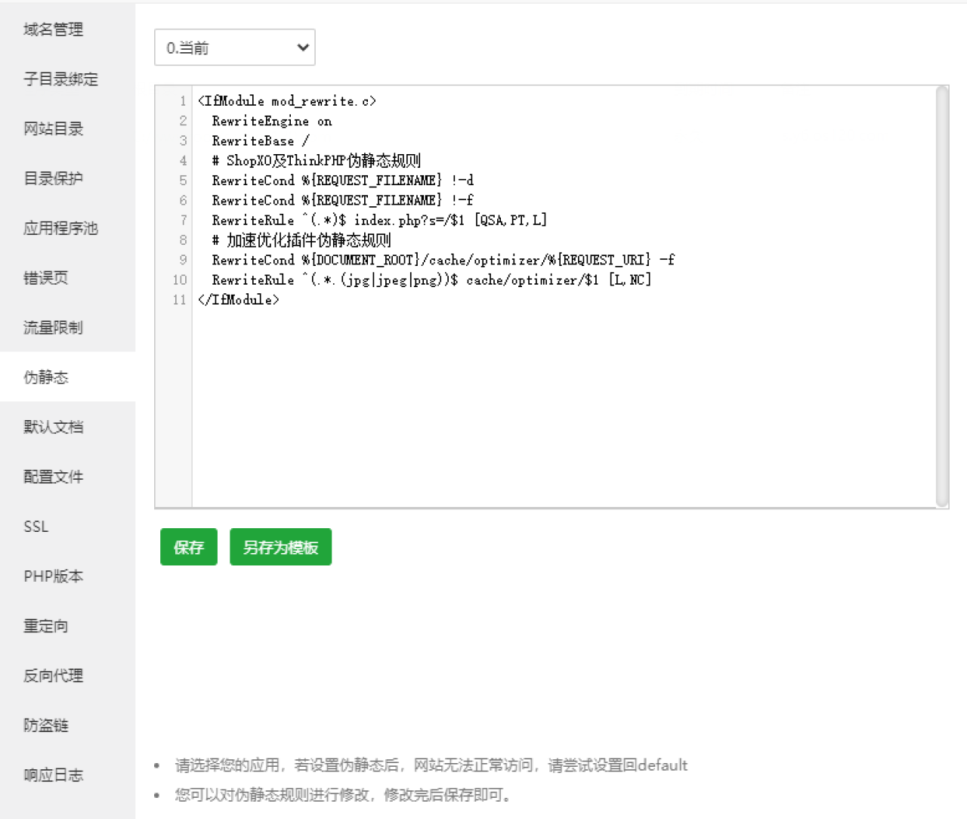选择当前的「伪静态」标签
This screenshot has width=967, height=819.
[45, 377]
